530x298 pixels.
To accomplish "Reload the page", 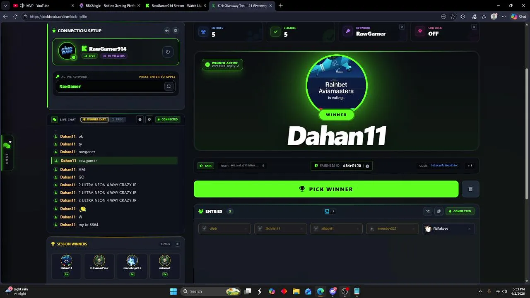I will pyautogui.click(x=15, y=17).
